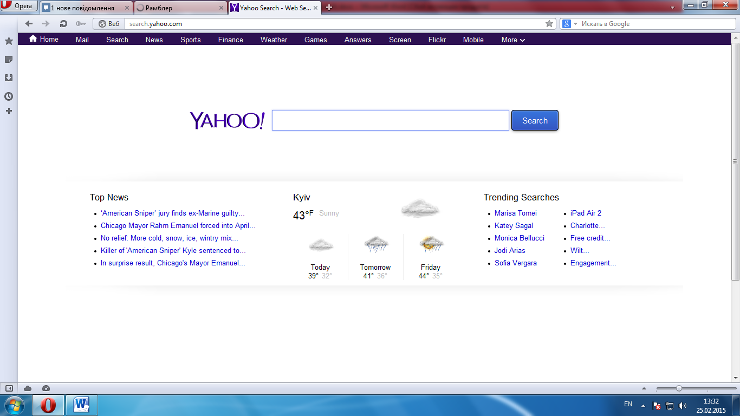Go to Yahoo Home in navigation bar
Image resolution: width=740 pixels, height=416 pixels.
[43, 39]
